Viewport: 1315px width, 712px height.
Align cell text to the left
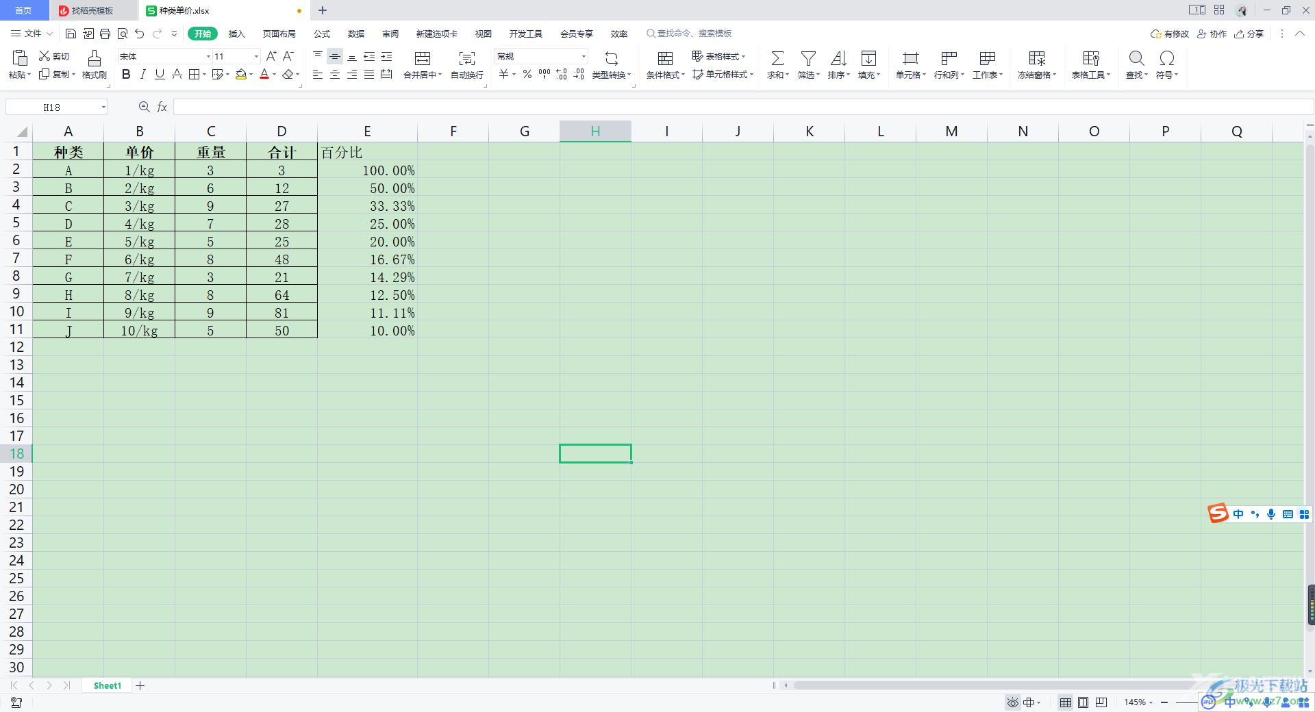pos(318,74)
